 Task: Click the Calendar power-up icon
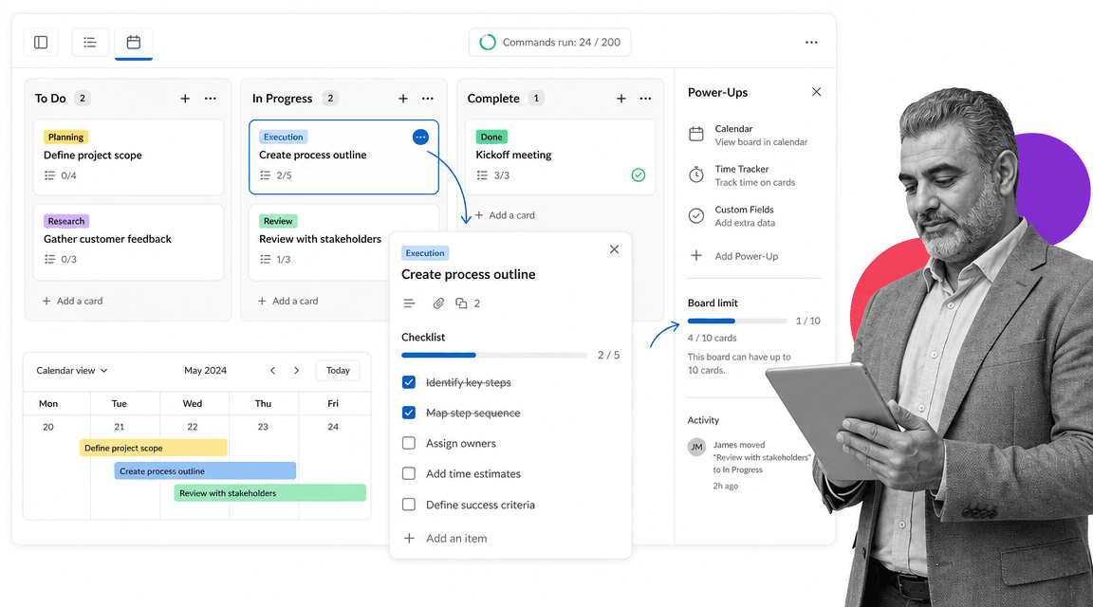(696, 134)
